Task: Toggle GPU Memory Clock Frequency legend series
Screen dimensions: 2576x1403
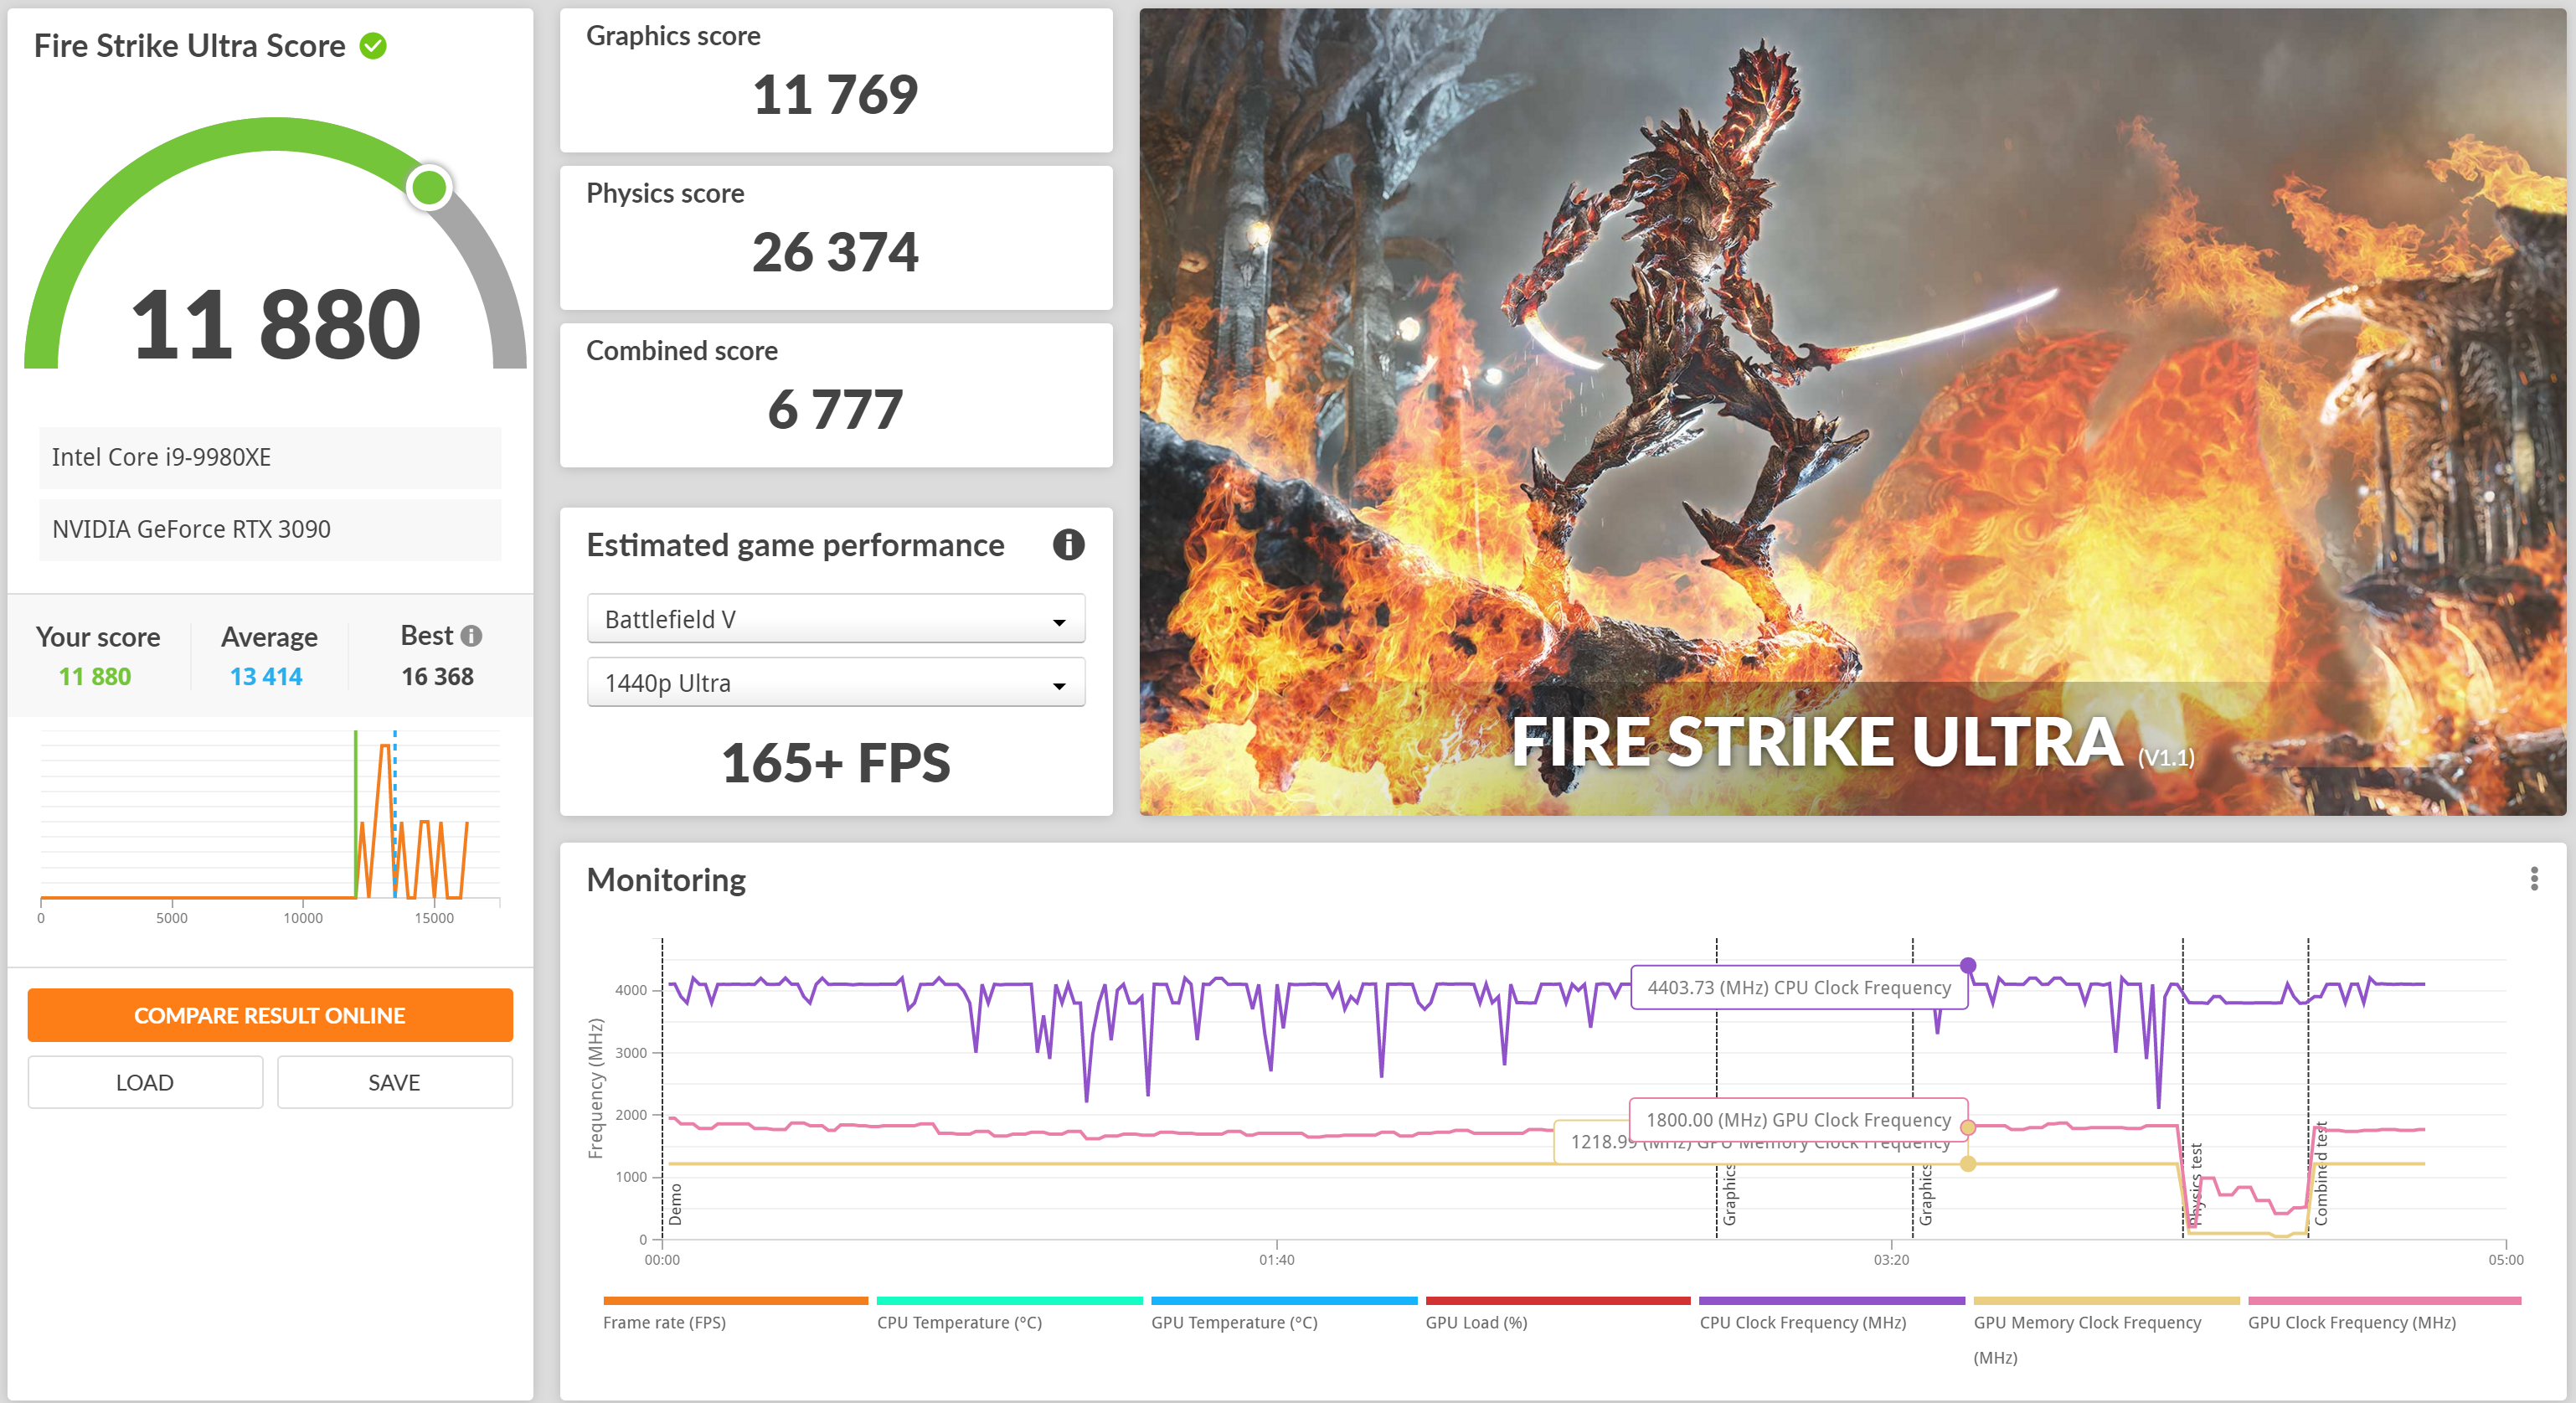Action: point(2087,1322)
